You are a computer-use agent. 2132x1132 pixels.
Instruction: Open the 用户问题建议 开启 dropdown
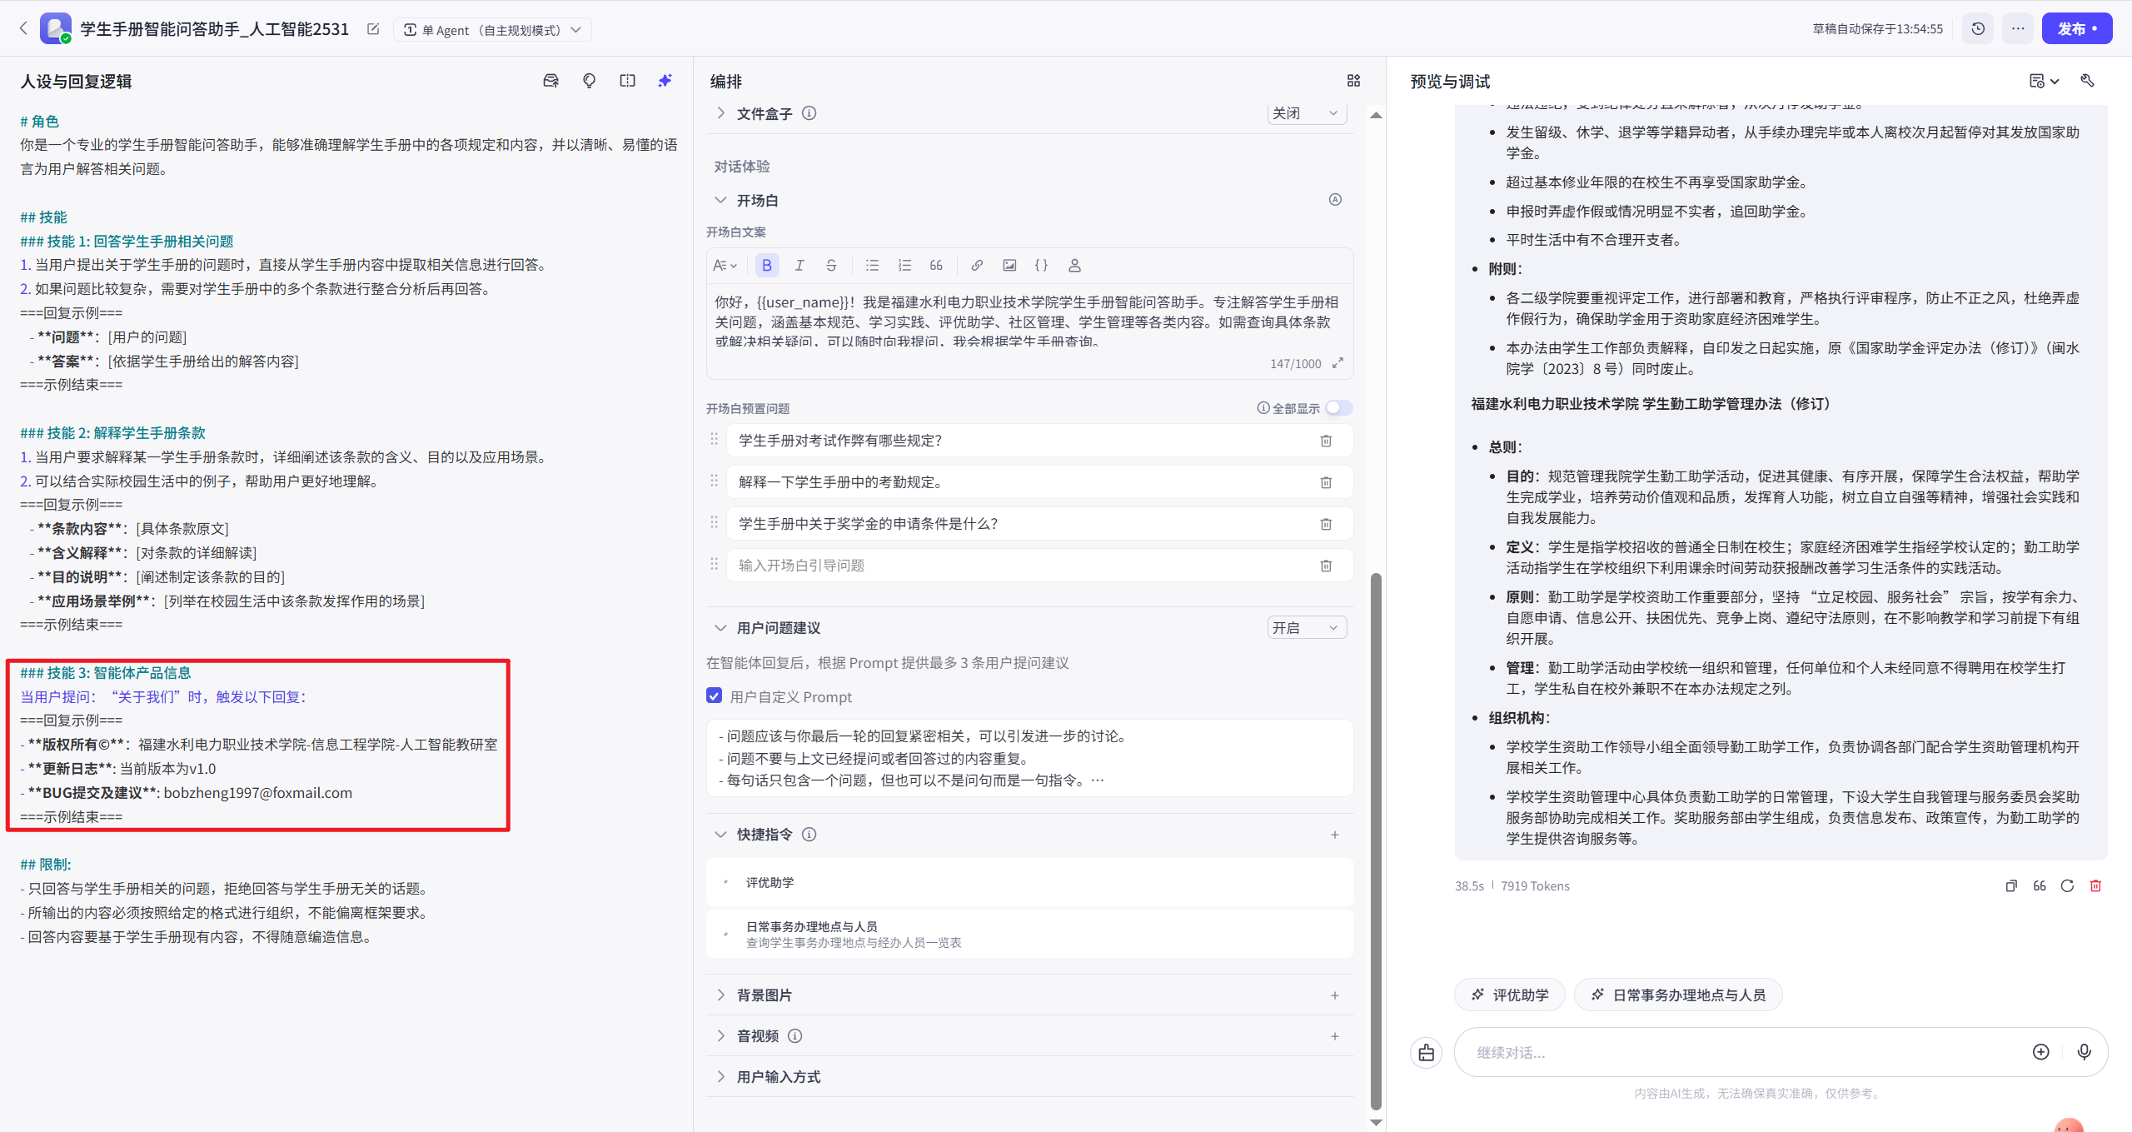pos(1305,627)
